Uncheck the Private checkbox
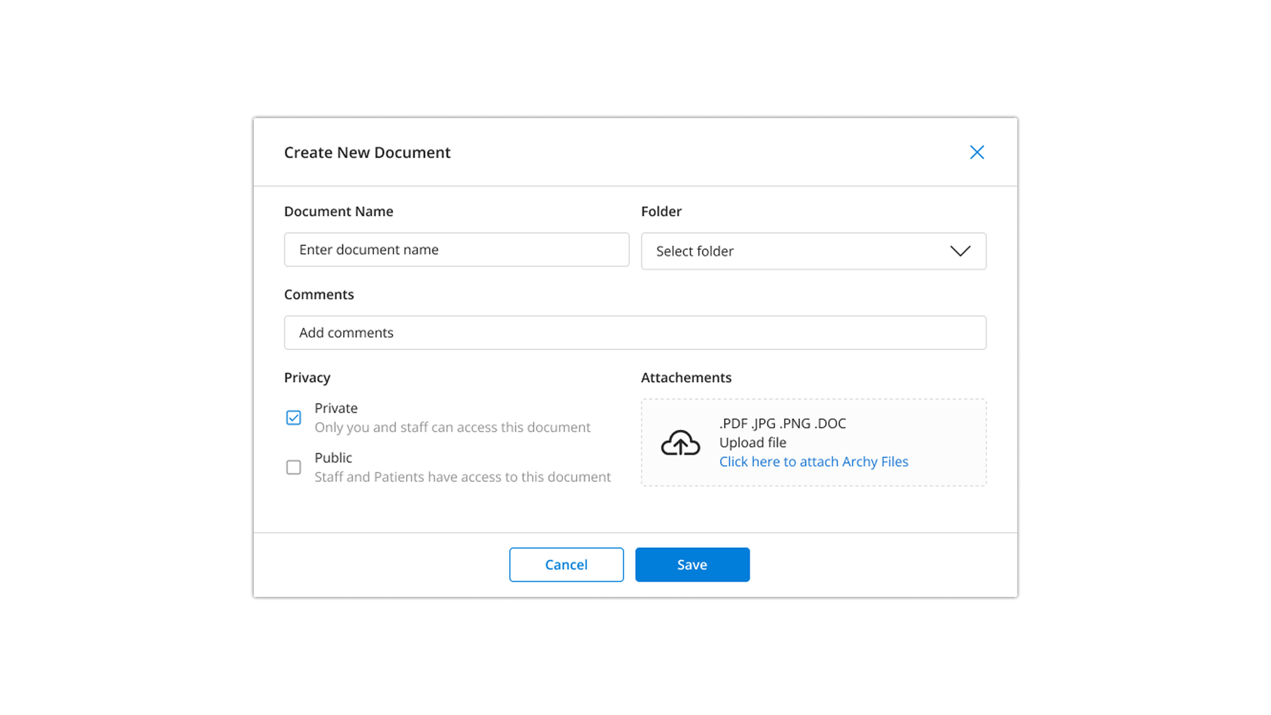1271x715 pixels. pos(293,418)
